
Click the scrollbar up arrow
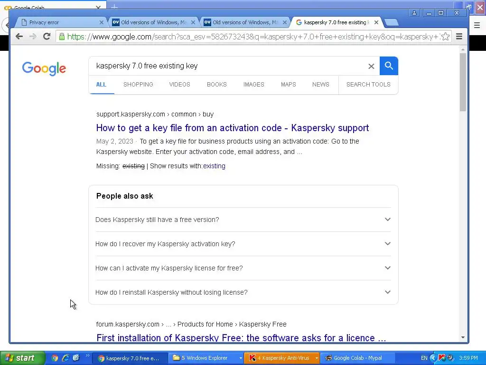point(463,49)
